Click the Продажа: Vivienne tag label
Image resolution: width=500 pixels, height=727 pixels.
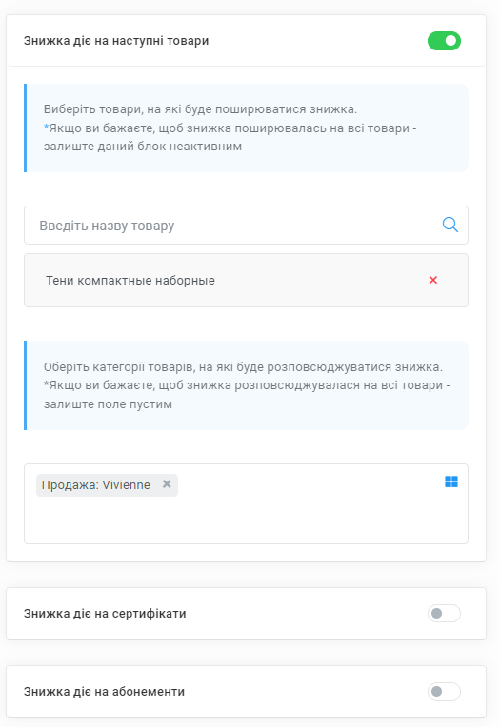96,485
